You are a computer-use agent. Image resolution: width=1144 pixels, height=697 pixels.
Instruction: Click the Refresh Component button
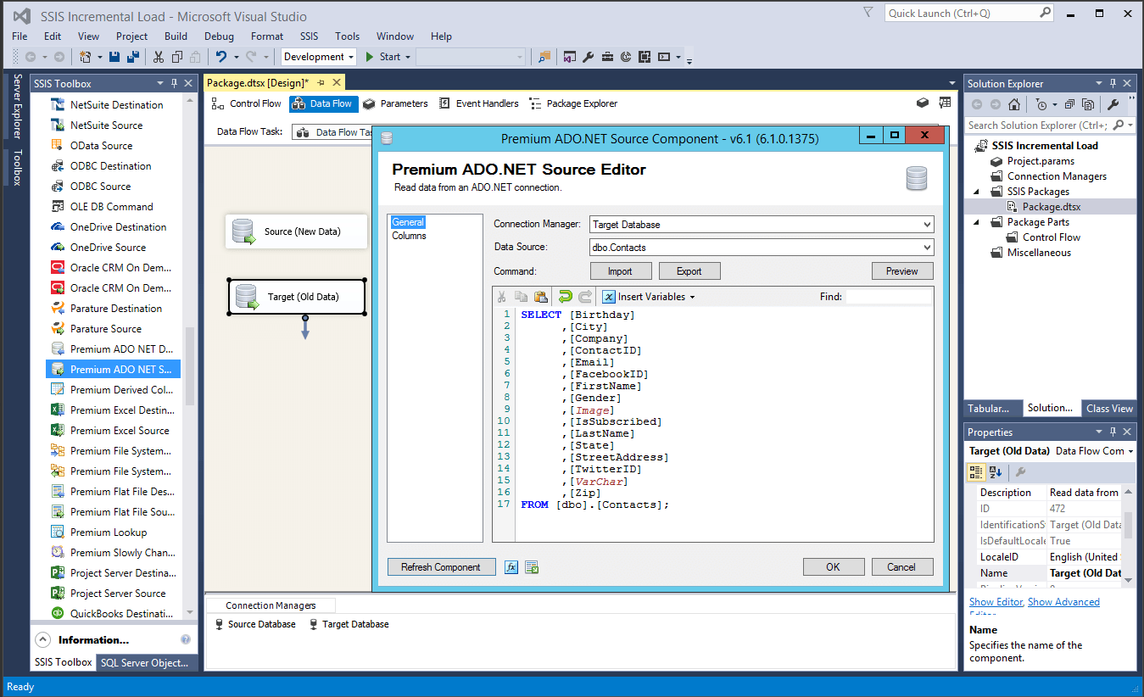441,567
